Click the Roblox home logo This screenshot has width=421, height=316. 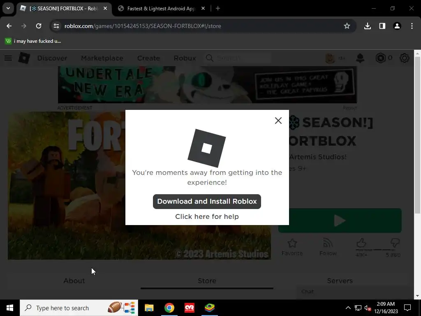point(24,58)
